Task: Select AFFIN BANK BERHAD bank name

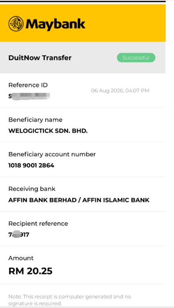Action: pyautogui.click(x=79, y=200)
